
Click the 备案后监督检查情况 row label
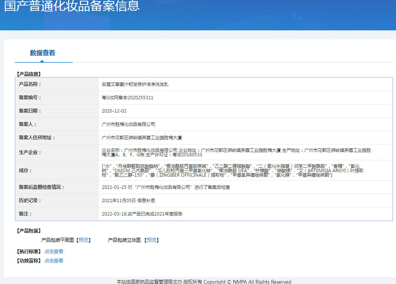pyautogui.click(x=41, y=187)
